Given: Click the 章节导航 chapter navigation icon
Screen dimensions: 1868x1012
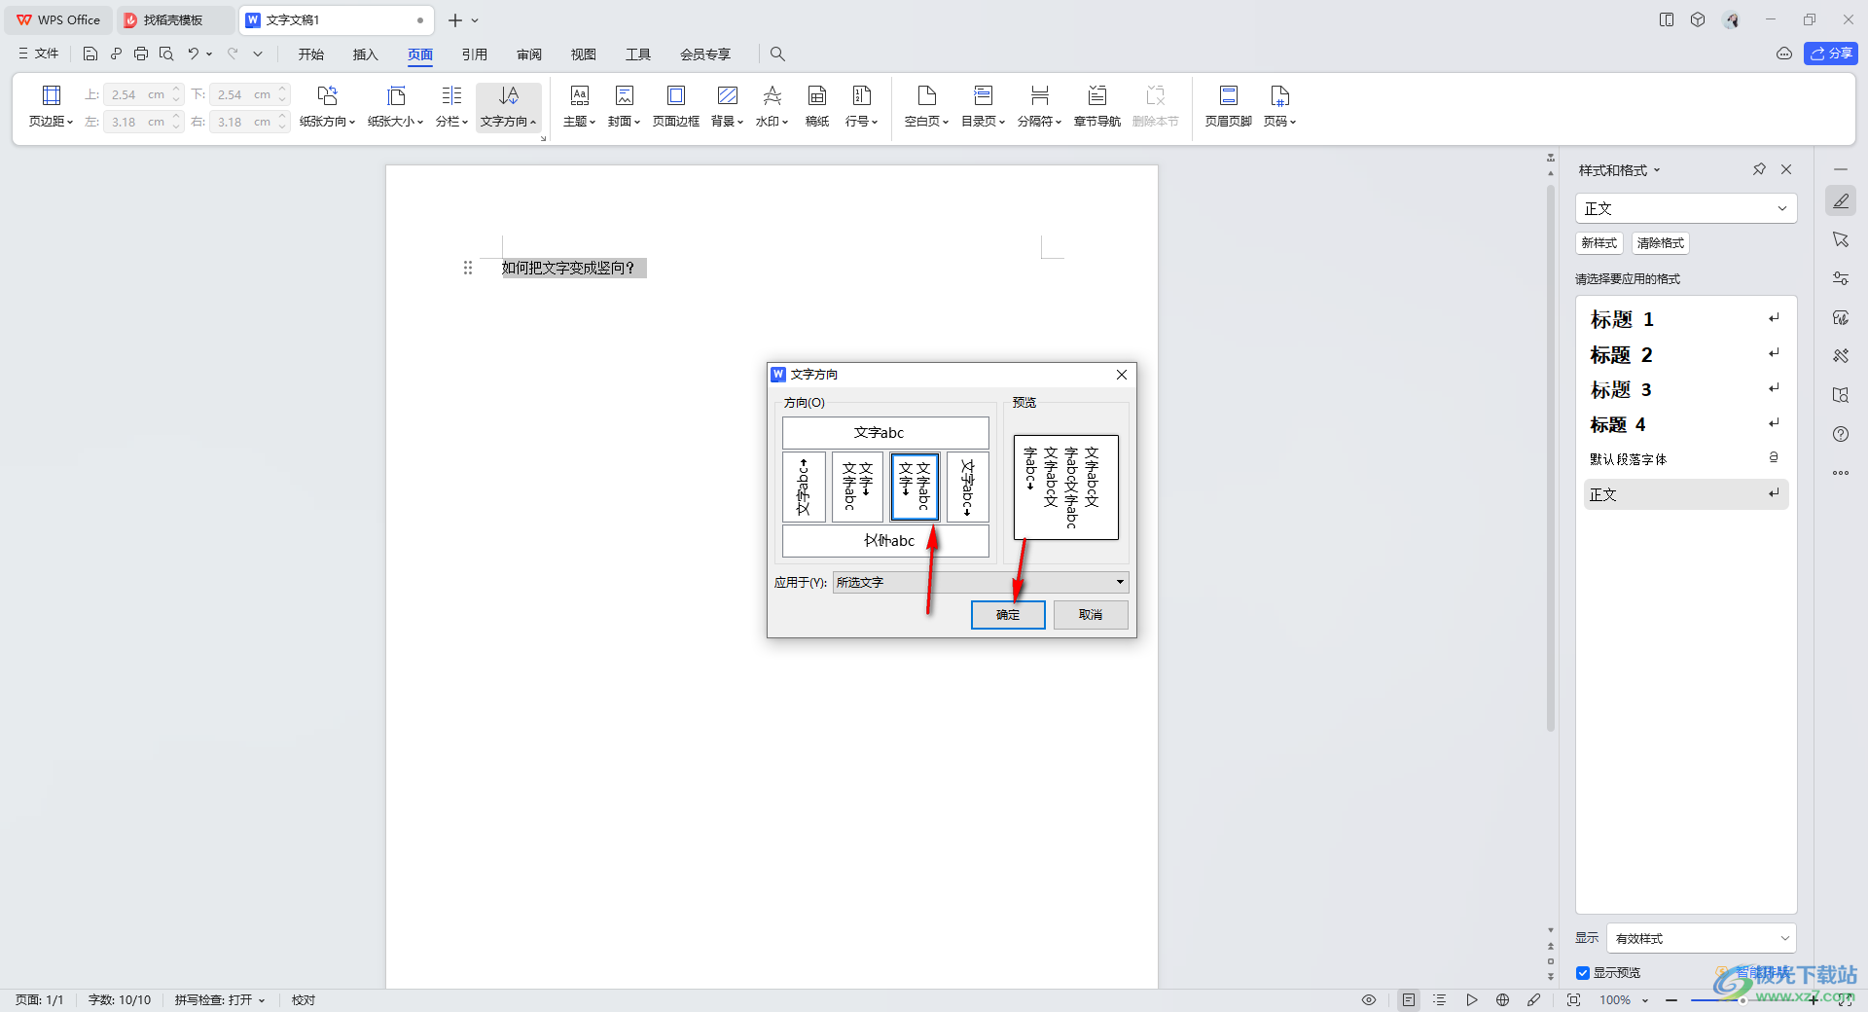Looking at the screenshot, I should 1097,95.
